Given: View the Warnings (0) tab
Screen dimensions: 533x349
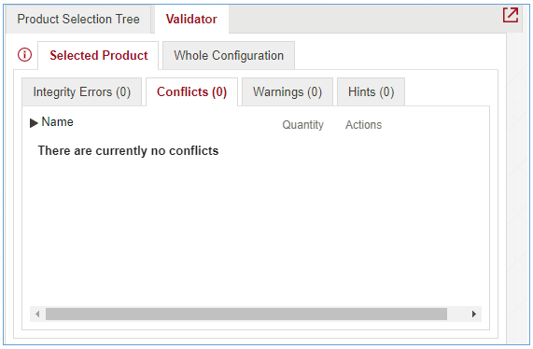Looking at the screenshot, I should (288, 92).
